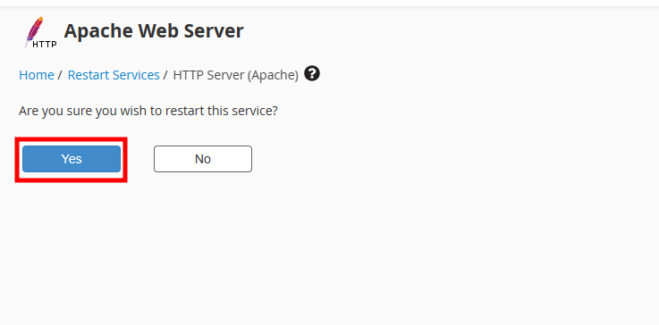Go to the Restart Services breadcrumb link
Viewport: 659px width, 325px height.
114,75
